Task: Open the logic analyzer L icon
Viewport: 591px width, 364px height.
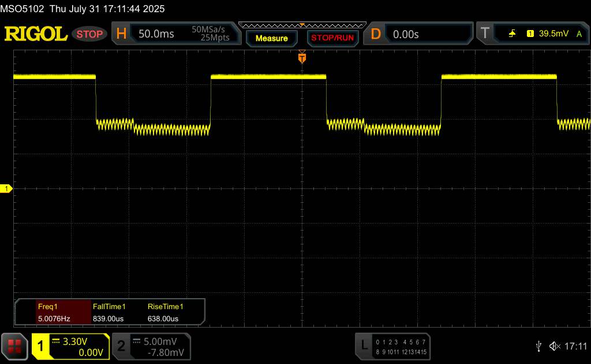Action: click(x=364, y=345)
